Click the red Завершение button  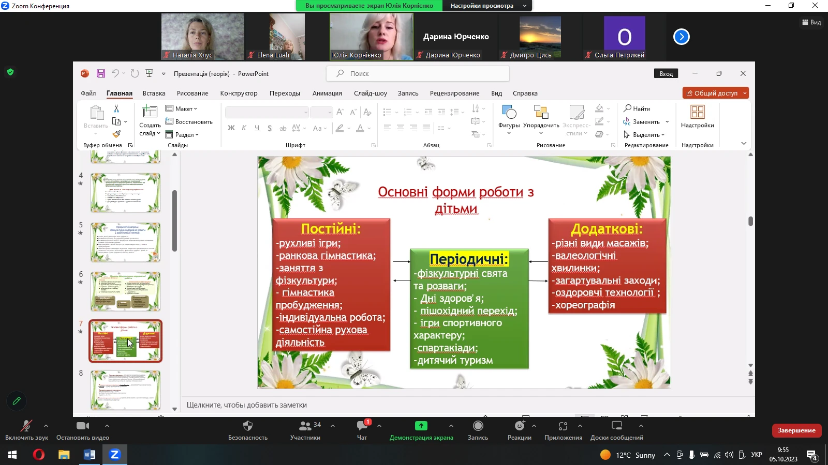point(796,430)
